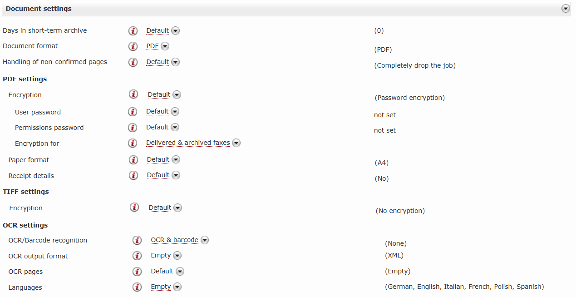Click info icon next to Paper format

pos(133,160)
